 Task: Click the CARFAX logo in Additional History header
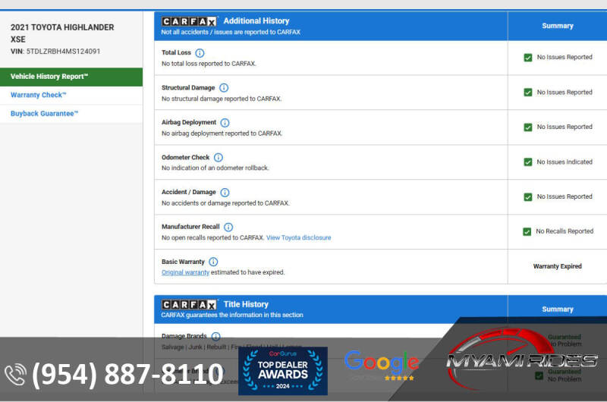coord(189,21)
